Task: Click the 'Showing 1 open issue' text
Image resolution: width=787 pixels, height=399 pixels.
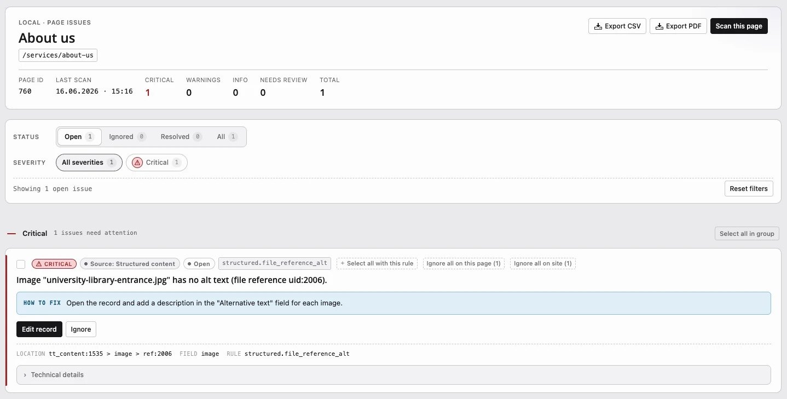Action: (53, 188)
